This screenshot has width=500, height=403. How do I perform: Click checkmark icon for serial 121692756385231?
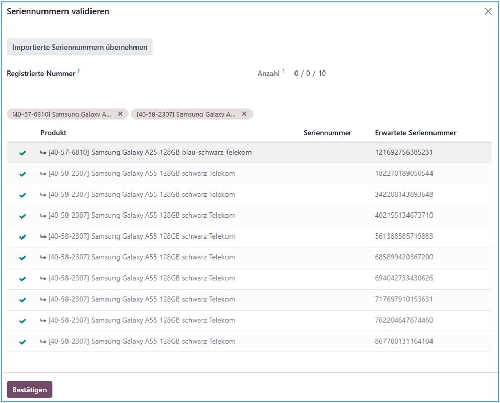[22, 153]
